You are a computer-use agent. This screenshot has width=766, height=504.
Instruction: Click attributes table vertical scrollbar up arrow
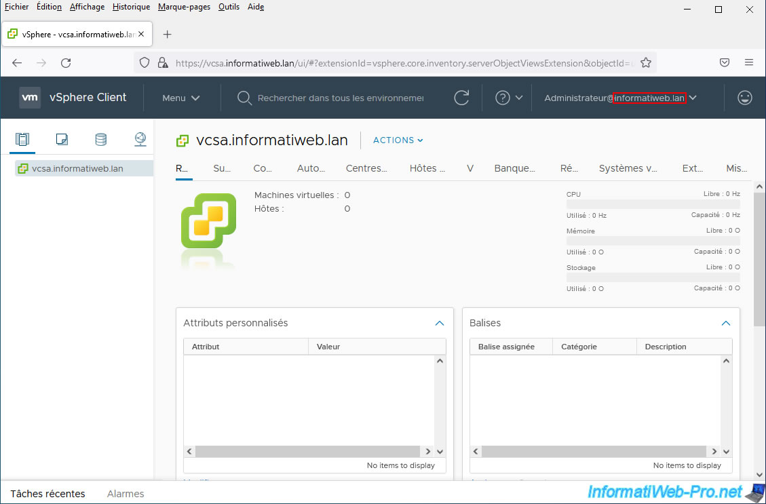pyautogui.click(x=440, y=361)
